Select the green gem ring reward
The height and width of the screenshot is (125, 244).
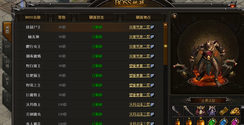212,121
